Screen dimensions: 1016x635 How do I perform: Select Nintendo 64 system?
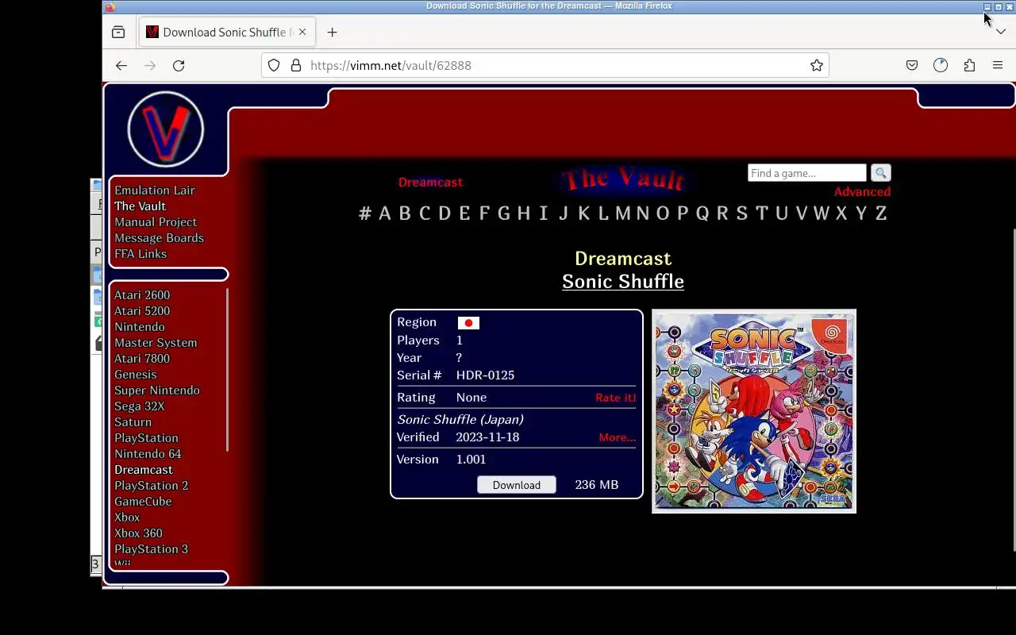point(148,453)
